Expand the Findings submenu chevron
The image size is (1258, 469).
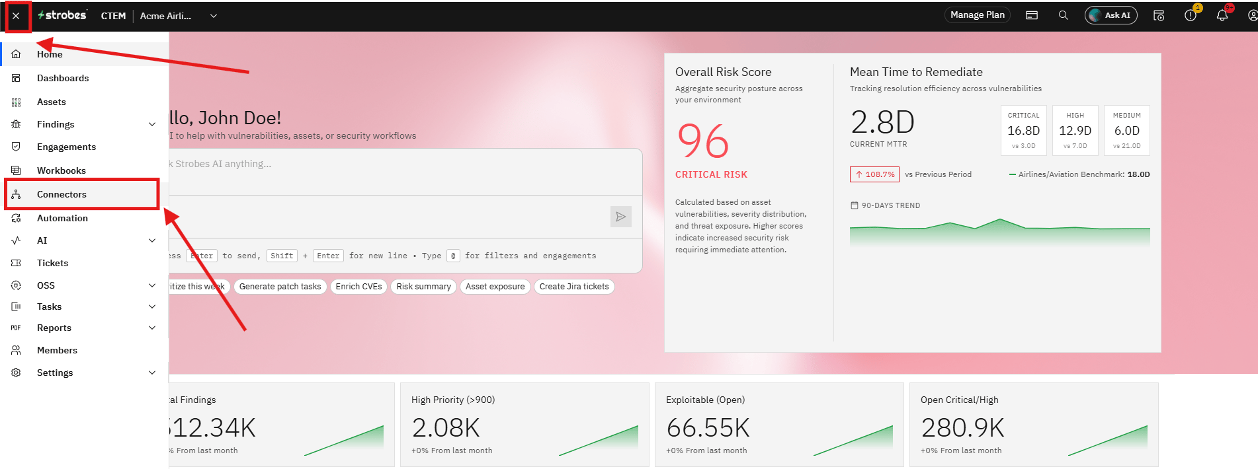tap(152, 124)
